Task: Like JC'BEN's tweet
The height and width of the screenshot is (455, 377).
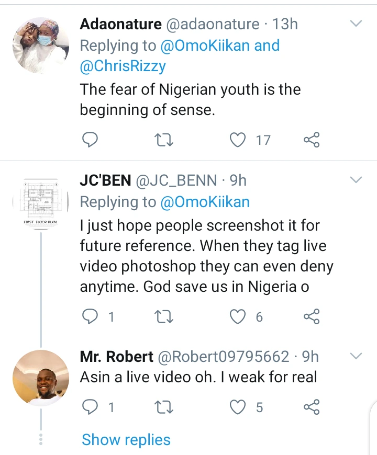Action: tap(239, 316)
